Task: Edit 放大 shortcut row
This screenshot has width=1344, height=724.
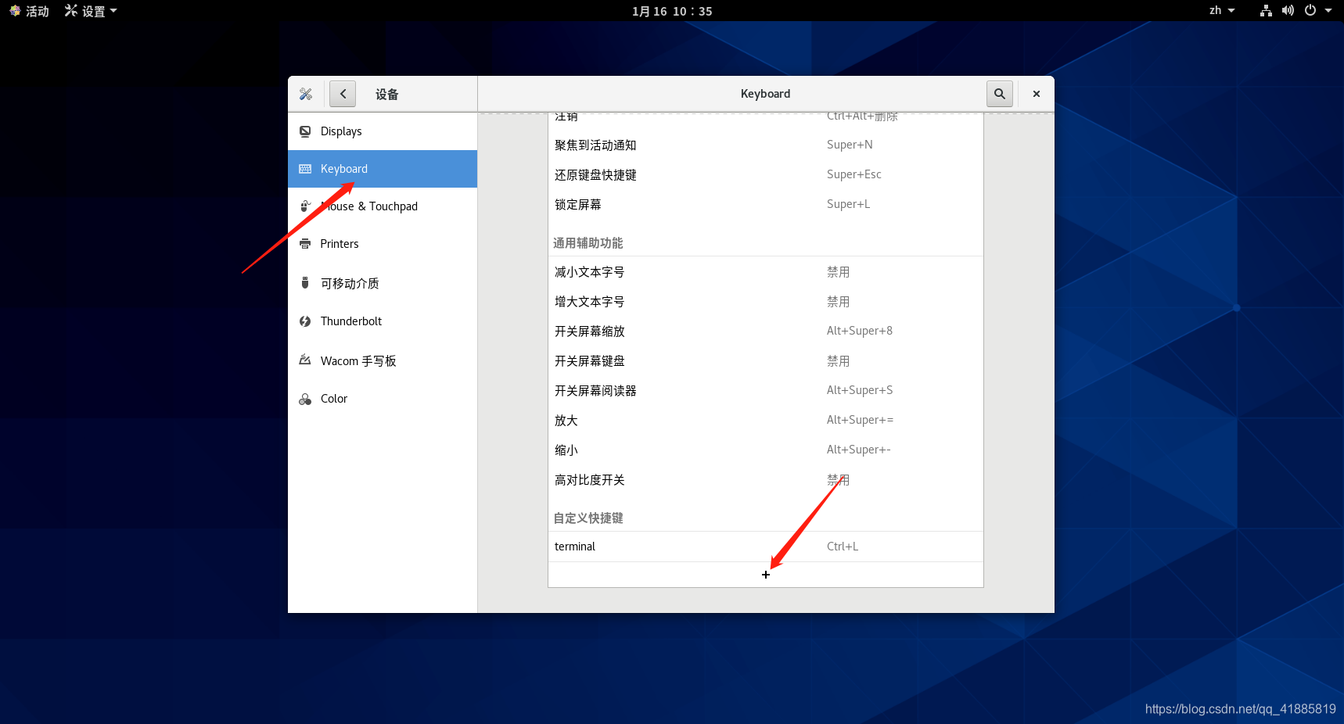Action: point(766,421)
